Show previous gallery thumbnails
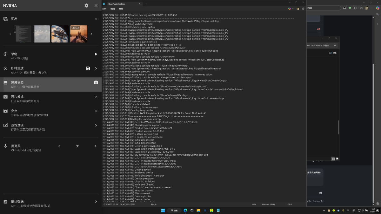Viewport: 381px width, 214px height. [10, 34]
